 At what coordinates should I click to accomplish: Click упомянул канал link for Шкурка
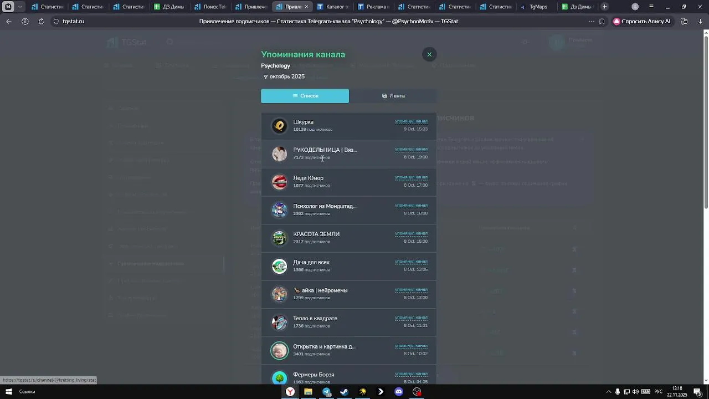(x=411, y=121)
